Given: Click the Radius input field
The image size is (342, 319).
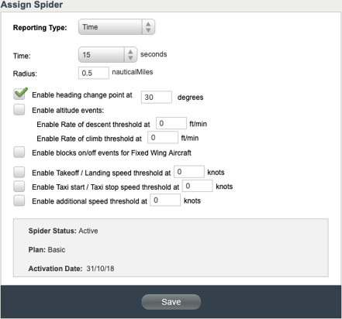Looking at the screenshot, I should tap(94, 73).
